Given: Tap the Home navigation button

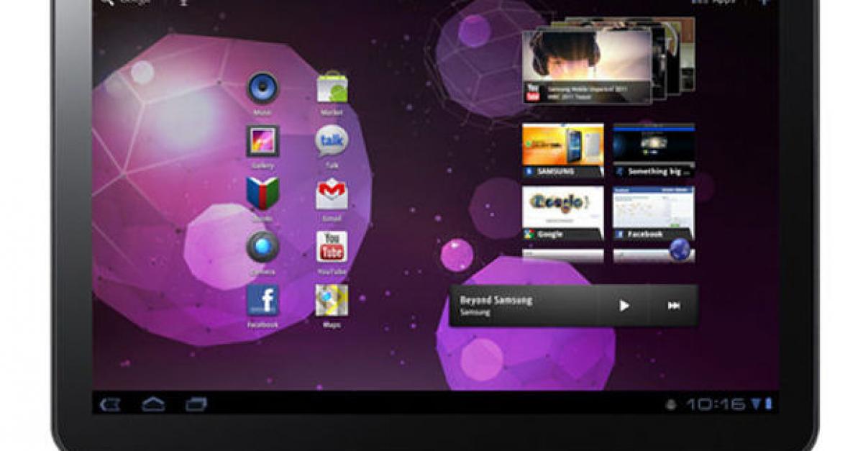Looking at the screenshot, I should (153, 404).
